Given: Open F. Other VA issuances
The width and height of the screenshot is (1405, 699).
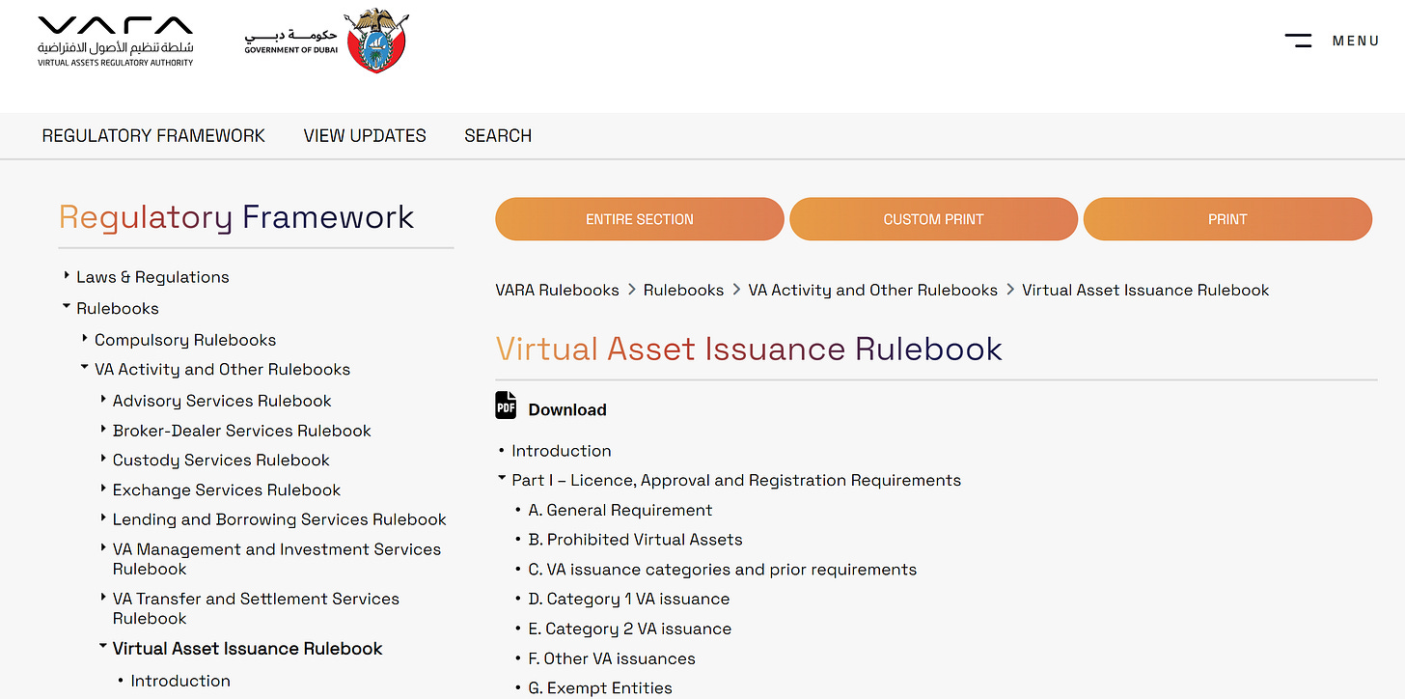Looking at the screenshot, I should (x=612, y=658).
